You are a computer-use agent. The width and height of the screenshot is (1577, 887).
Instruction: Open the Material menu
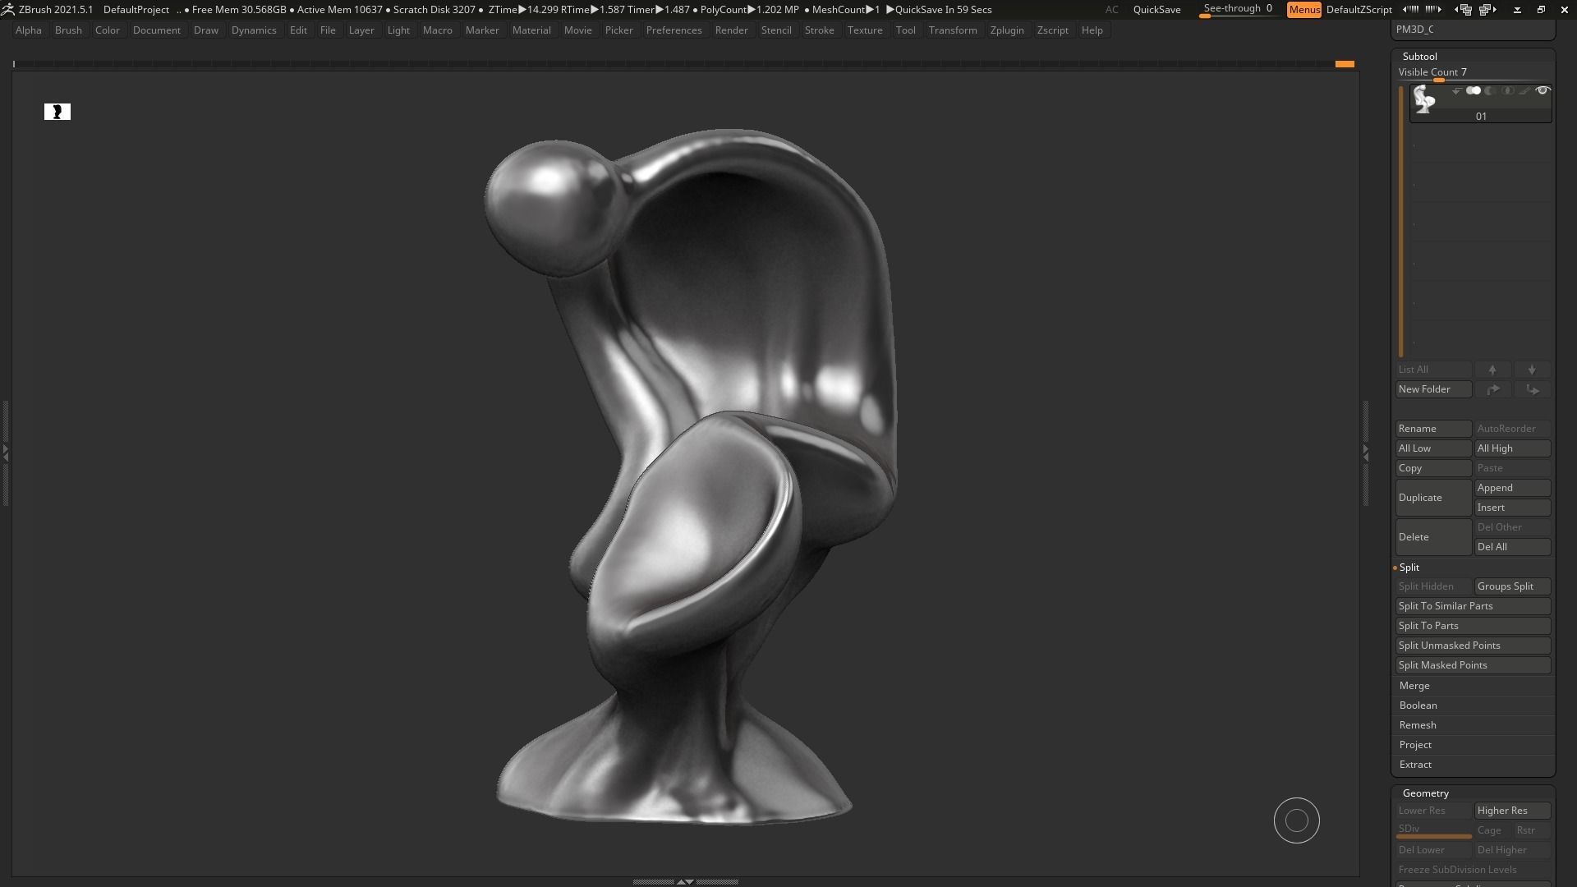pyautogui.click(x=531, y=30)
